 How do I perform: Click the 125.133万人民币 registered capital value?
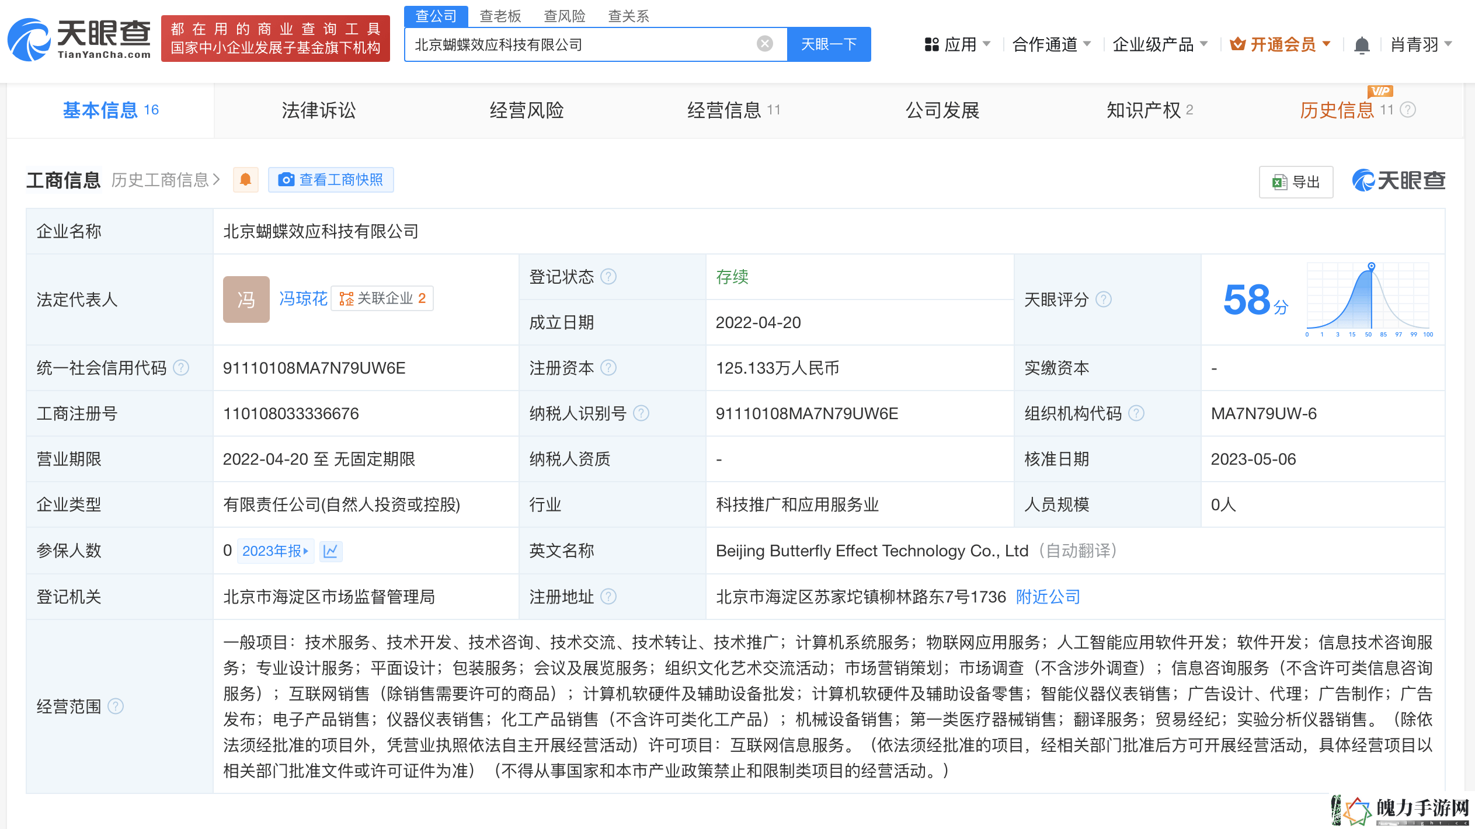click(x=778, y=368)
